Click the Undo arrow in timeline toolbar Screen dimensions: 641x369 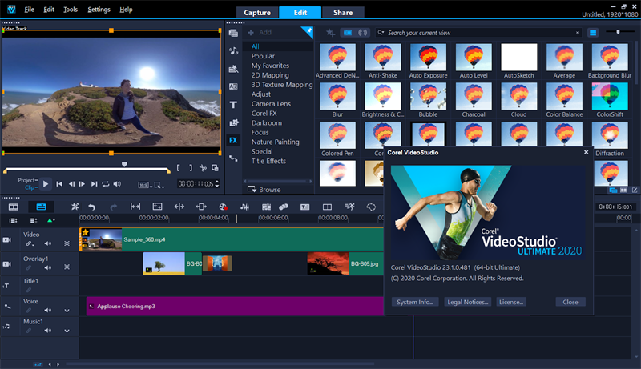click(x=92, y=207)
